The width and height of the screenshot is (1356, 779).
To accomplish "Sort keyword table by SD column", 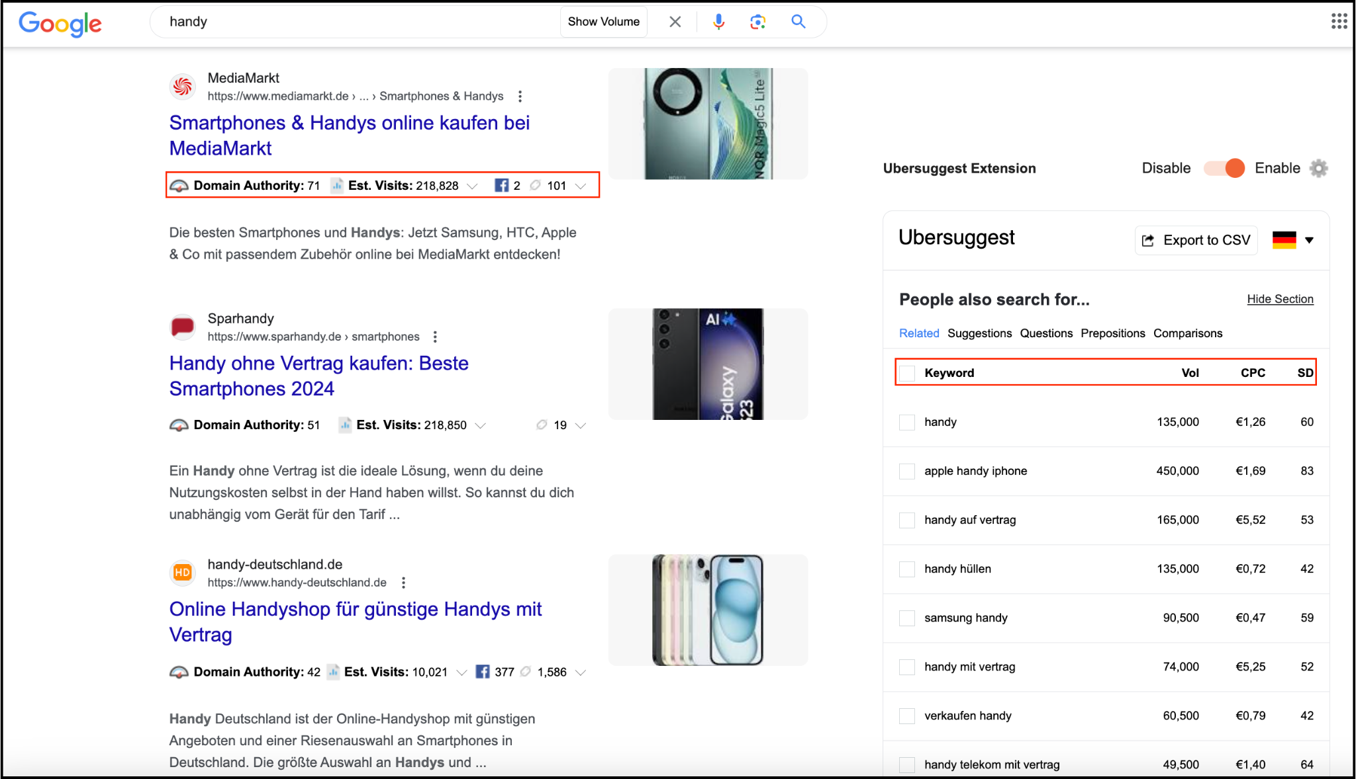I will tap(1305, 373).
